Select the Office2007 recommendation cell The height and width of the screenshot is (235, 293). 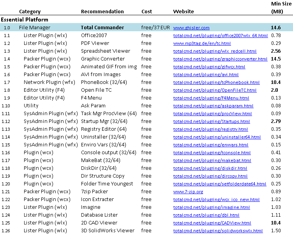(x=94, y=36)
